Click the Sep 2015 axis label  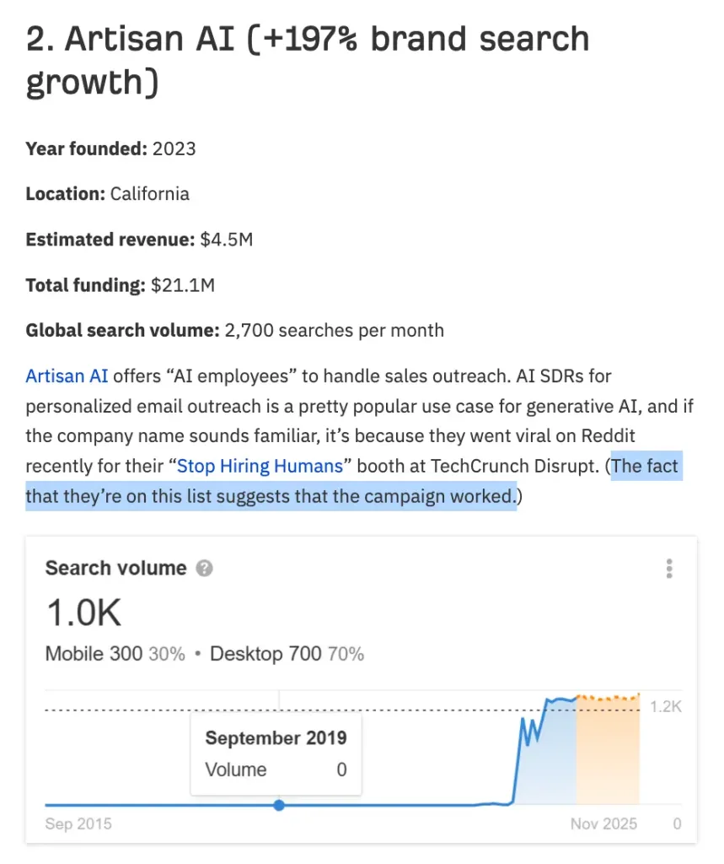tap(78, 824)
